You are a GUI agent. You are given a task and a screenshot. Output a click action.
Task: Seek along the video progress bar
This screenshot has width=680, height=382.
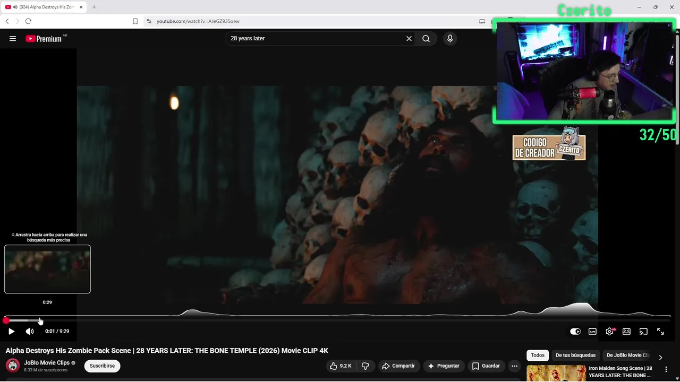pyautogui.click(x=338, y=320)
